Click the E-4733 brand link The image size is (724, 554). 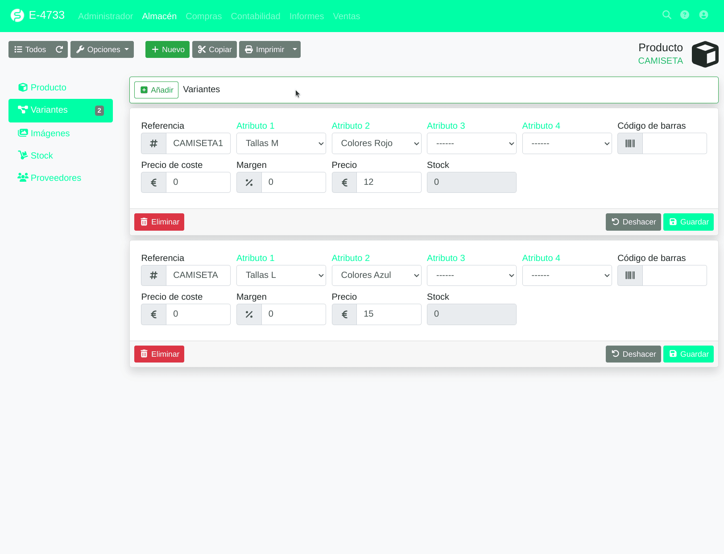coord(47,15)
